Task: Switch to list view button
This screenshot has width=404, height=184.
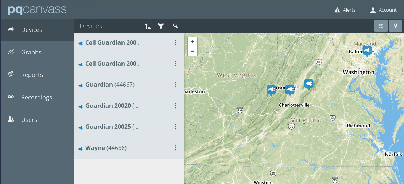Action: pyautogui.click(x=381, y=26)
